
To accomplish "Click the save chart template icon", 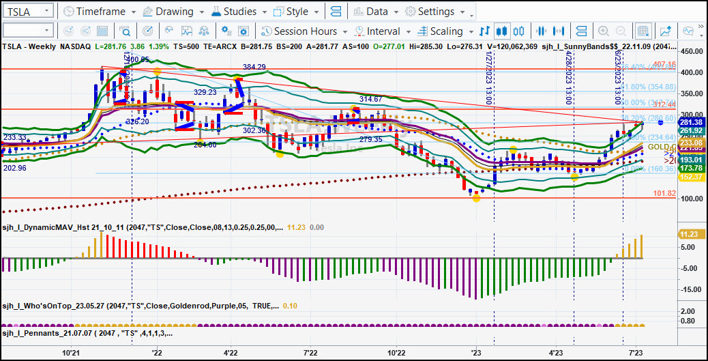I will tap(187, 31).
